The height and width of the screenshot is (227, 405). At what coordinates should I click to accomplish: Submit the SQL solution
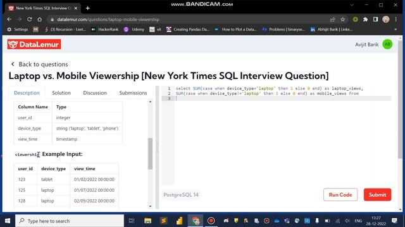(x=377, y=195)
